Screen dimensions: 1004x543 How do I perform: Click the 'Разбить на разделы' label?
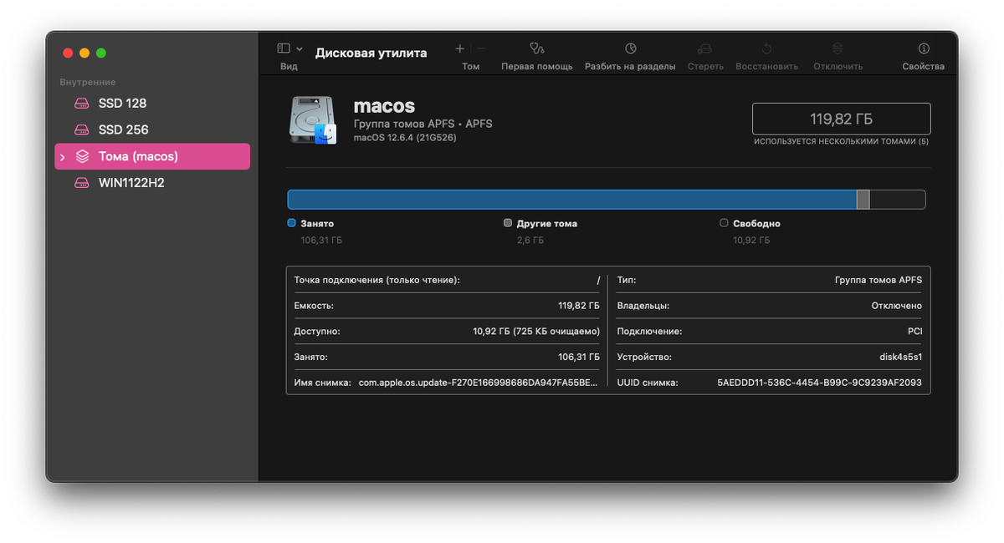pyautogui.click(x=630, y=66)
